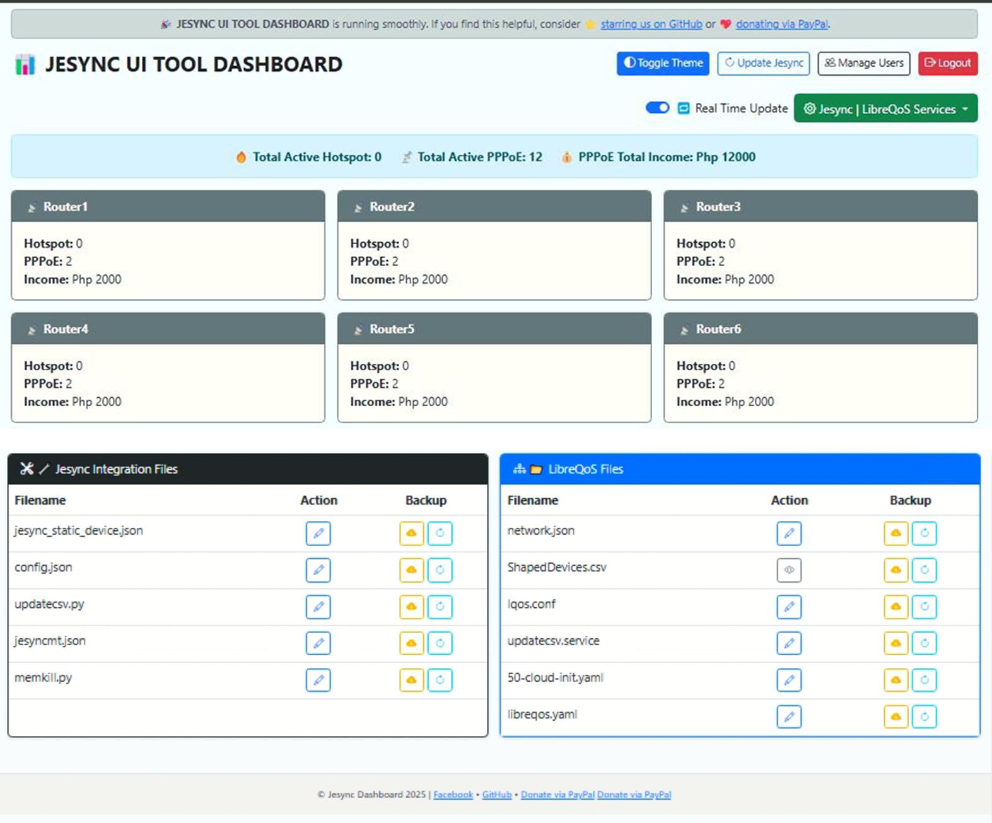The image size is (992, 823).
Task: Restore ShapedDevices.csv with the refresh icon
Action: [925, 570]
